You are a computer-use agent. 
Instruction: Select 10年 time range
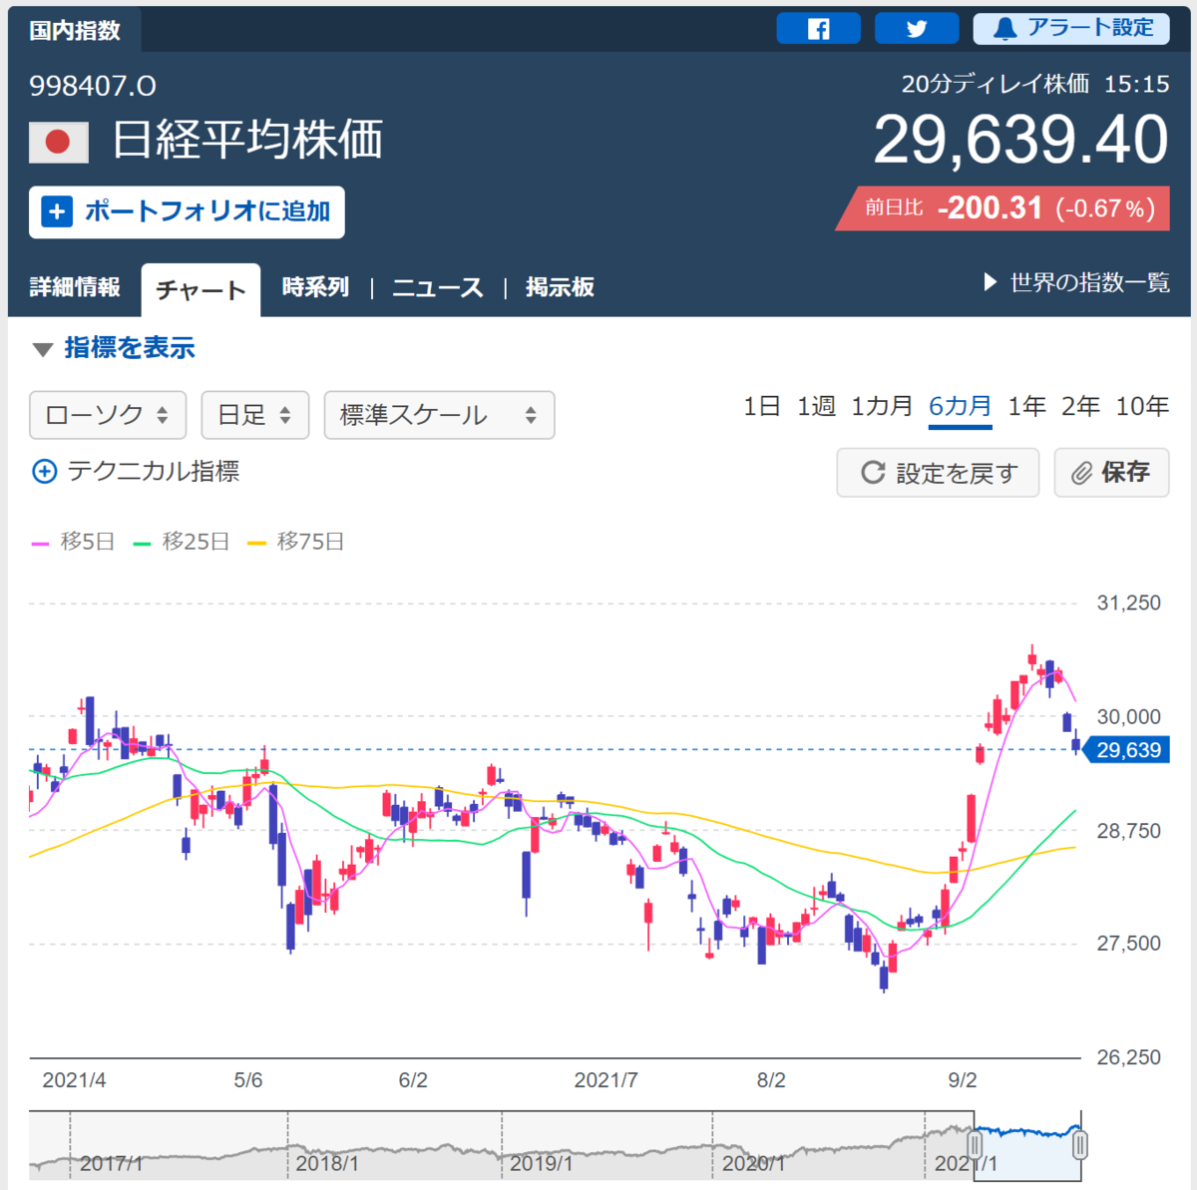[x=1142, y=406]
